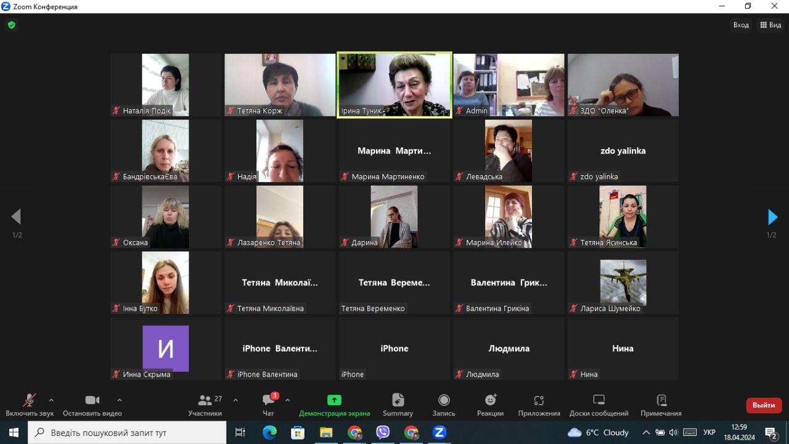Start recording with Запись button

[444, 405]
